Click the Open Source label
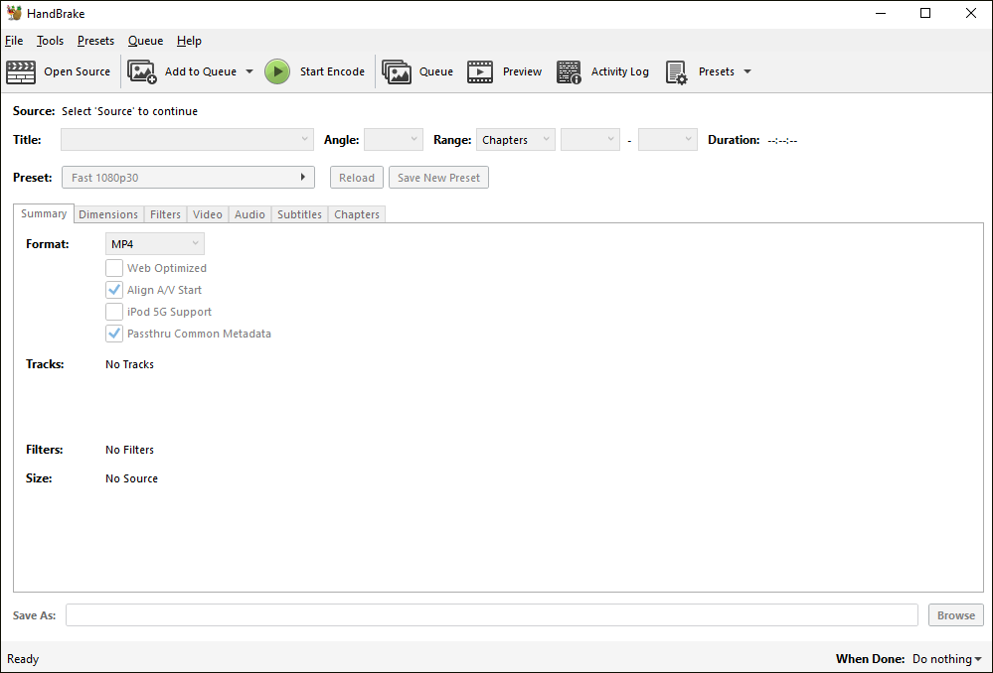The width and height of the screenshot is (993, 673). point(77,71)
